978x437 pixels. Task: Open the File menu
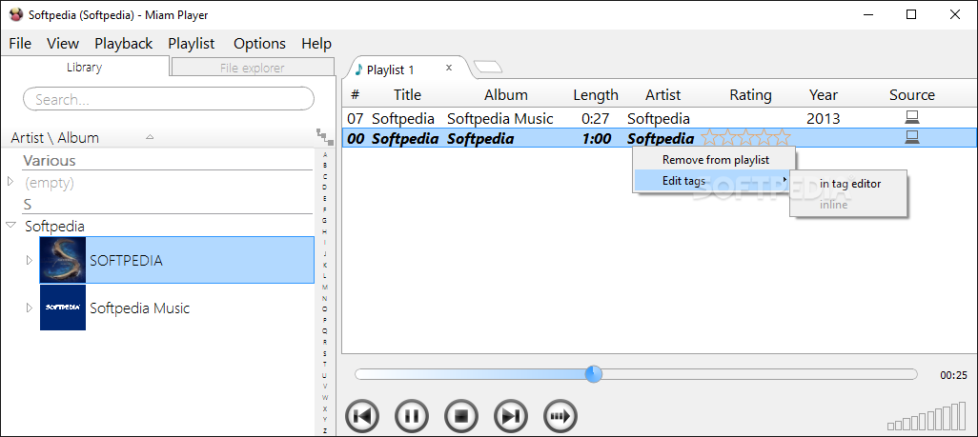[x=20, y=44]
